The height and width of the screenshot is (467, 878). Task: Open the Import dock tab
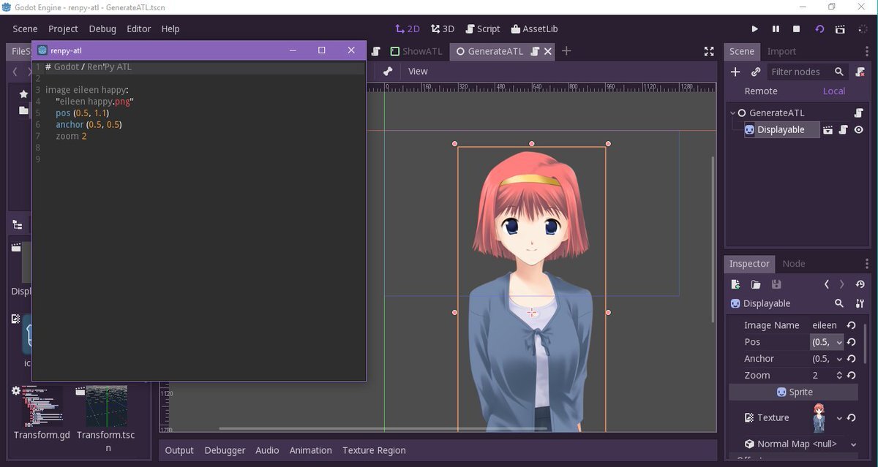(781, 51)
